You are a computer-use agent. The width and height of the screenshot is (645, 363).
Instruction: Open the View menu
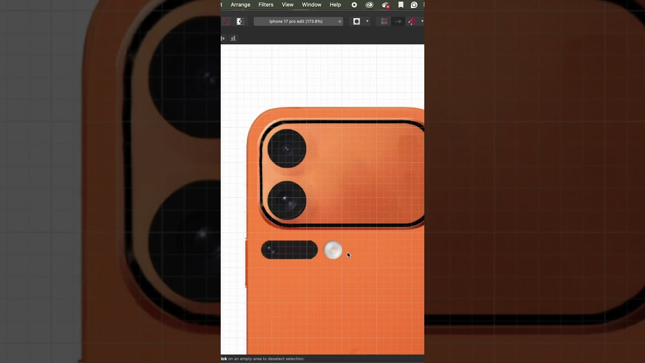(x=287, y=5)
